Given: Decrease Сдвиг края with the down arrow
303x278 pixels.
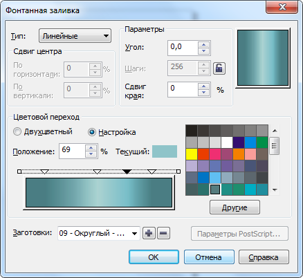Looking at the screenshot, I should (x=203, y=93).
